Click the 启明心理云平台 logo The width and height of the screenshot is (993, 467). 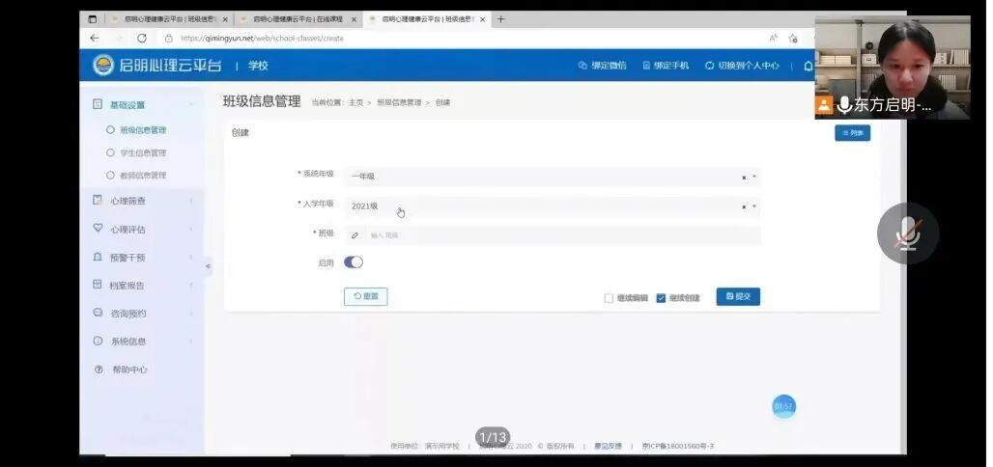[157, 66]
